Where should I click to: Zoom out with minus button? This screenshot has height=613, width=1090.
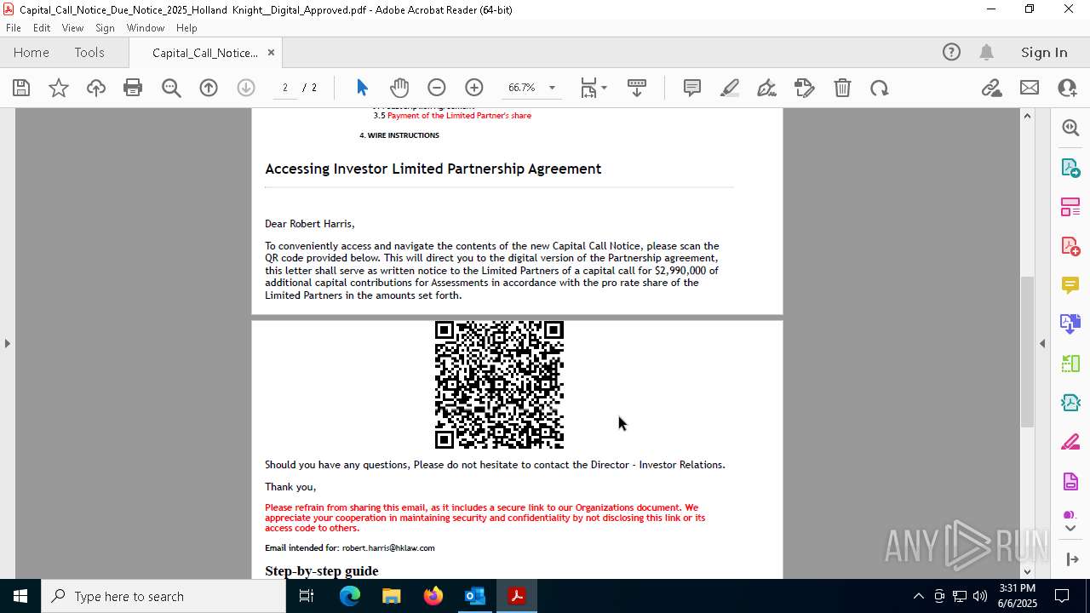click(x=437, y=88)
